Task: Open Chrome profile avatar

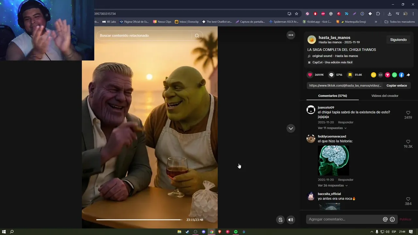Action: coord(405,14)
